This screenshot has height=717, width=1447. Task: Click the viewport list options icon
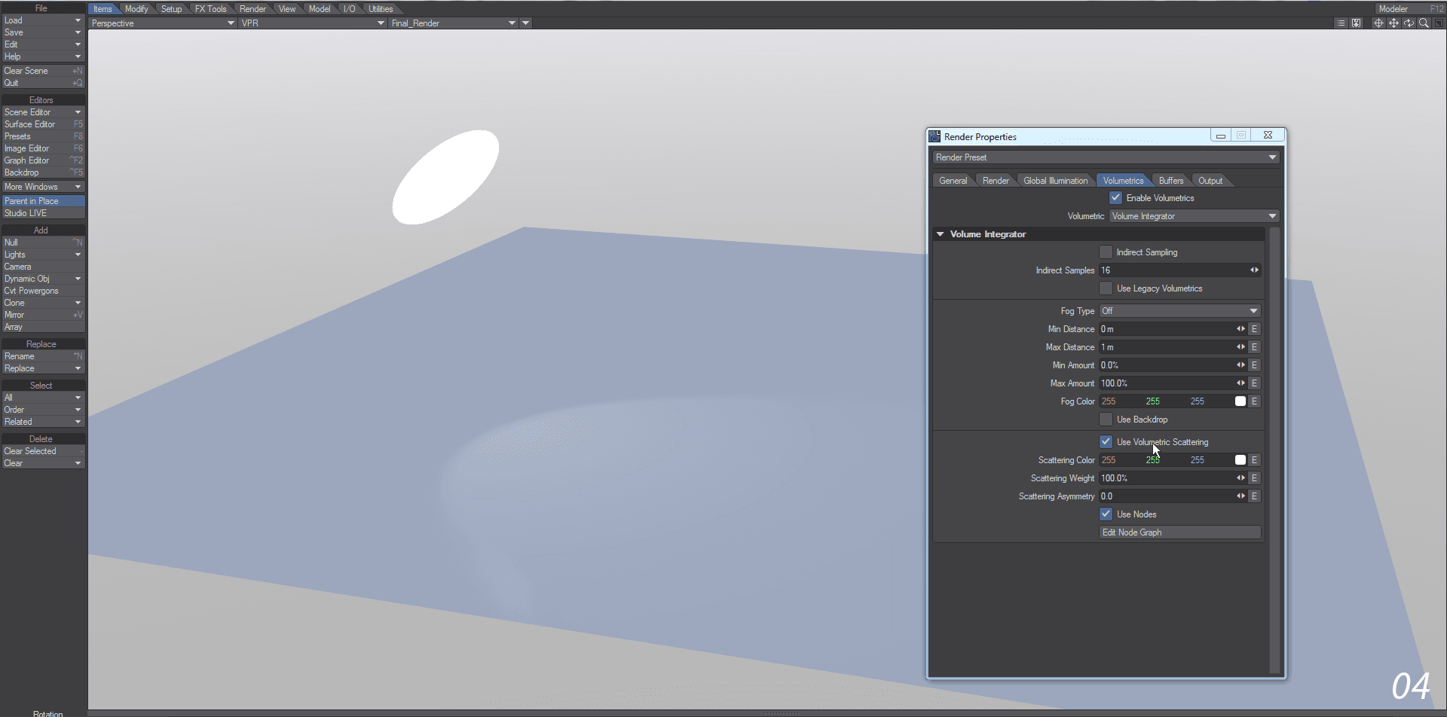pyautogui.click(x=1341, y=23)
